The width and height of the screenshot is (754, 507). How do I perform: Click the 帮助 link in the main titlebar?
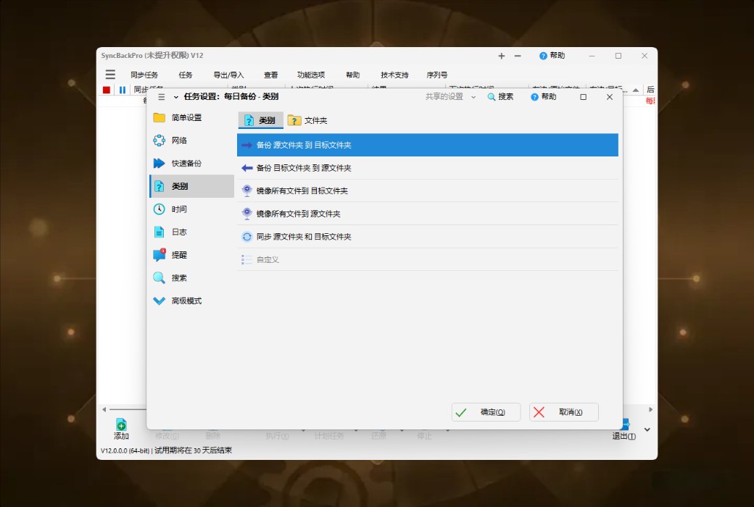[x=552, y=55]
